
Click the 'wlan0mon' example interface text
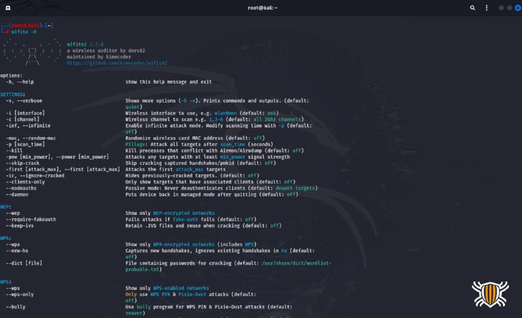(x=226, y=113)
